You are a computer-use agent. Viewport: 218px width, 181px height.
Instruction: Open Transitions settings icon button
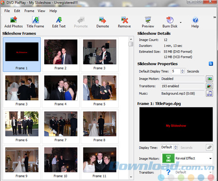(x=209, y=86)
